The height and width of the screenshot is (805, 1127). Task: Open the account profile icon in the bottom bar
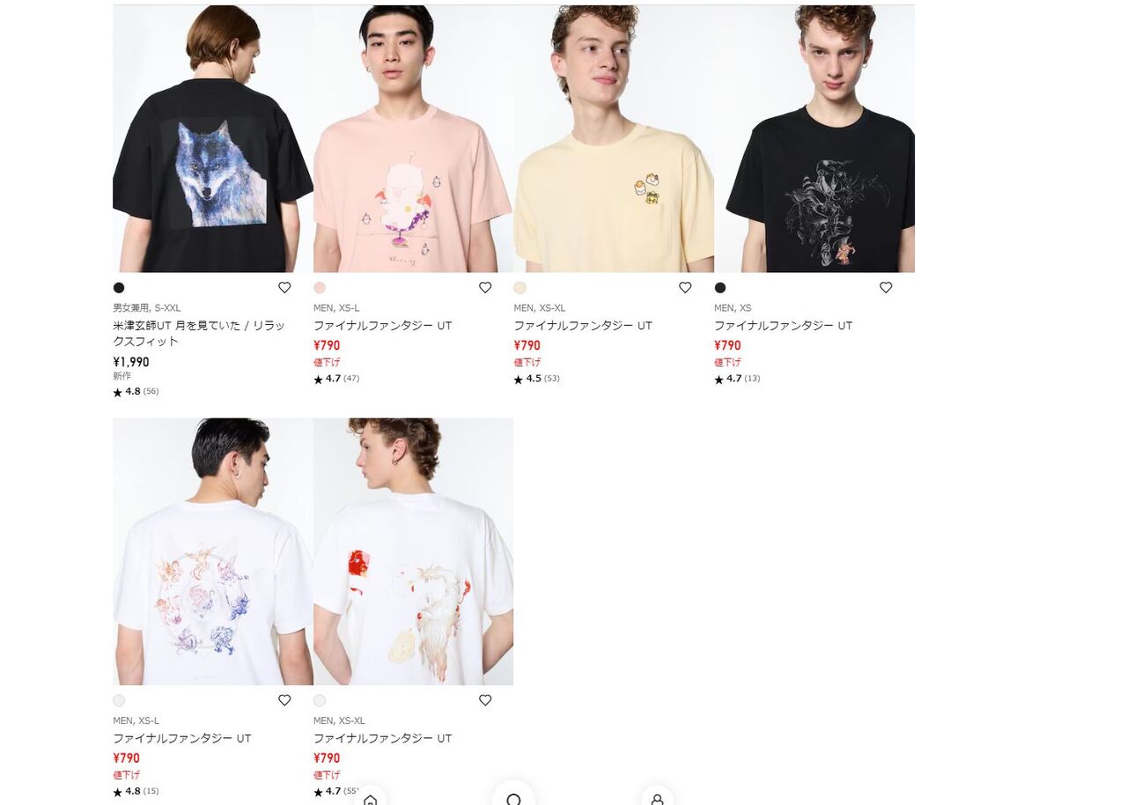(x=657, y=797)
